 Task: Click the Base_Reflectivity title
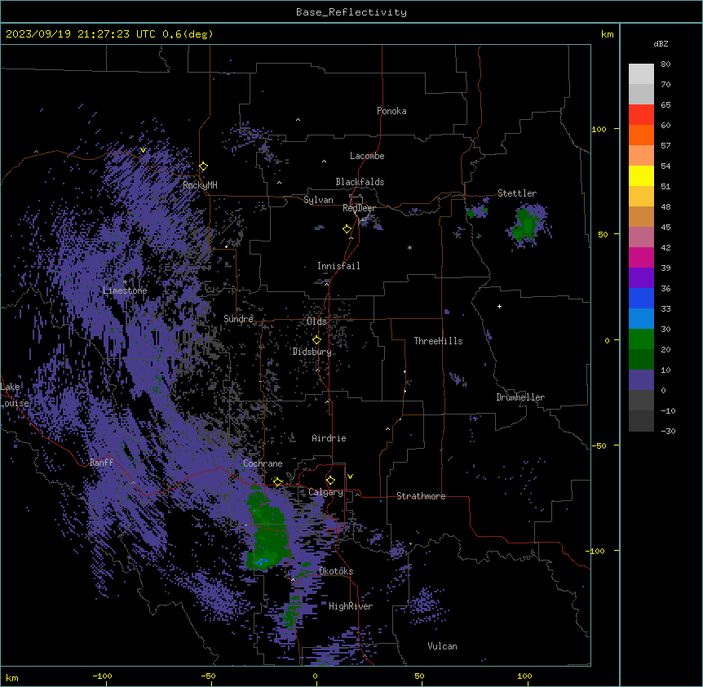pyautogui.click(x=351, y=12)
